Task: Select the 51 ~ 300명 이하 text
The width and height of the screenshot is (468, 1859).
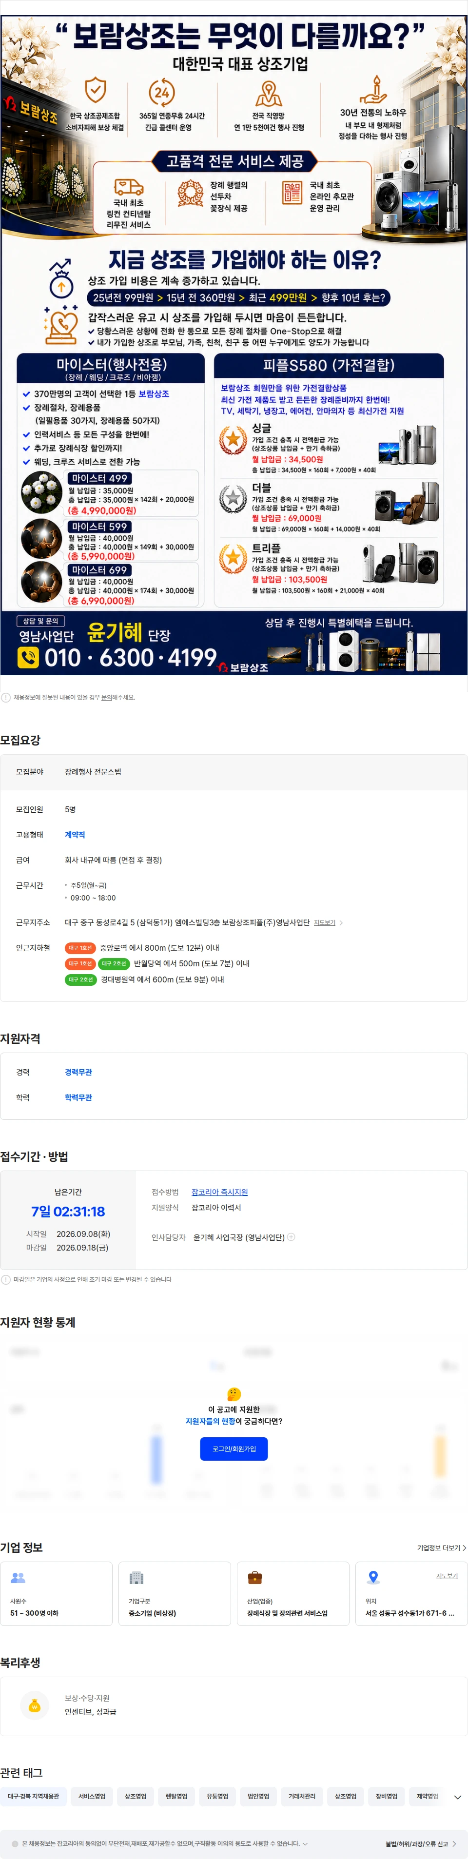Action: 35,1613
